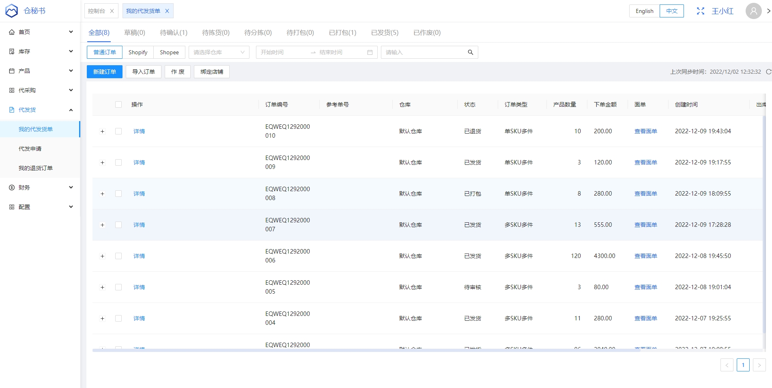The height and width of the screenshot is (388, 772).
Task: Click the 开始时间 date input
Action: [283, 52]
